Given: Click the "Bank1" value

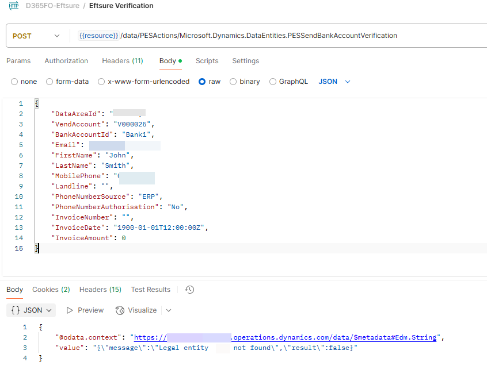Looking at the screenshot, I should point(136,134).
